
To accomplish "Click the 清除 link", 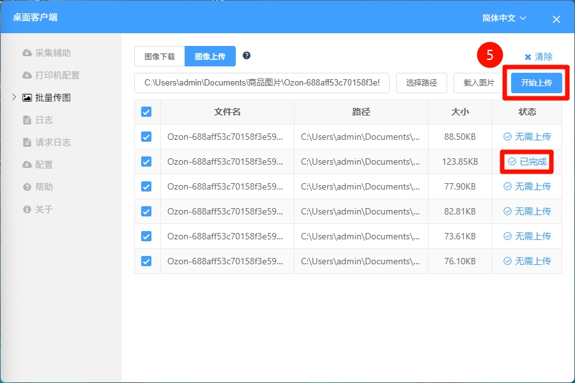I will tap(539, 57).
